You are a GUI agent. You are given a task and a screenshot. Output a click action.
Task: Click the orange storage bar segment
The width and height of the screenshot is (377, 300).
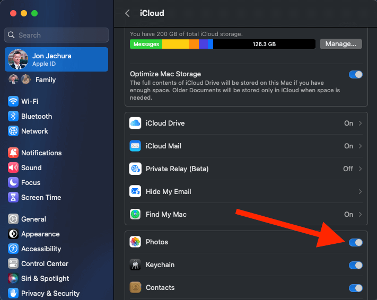pyautogui.click(x=194, y=44)
